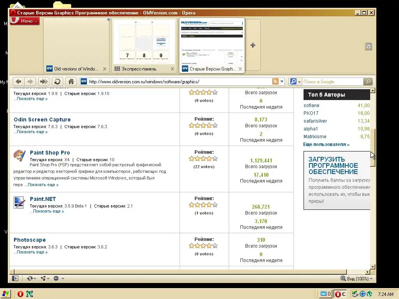Go back with the Back arrow
399x299 pixels.
(18, 82)
